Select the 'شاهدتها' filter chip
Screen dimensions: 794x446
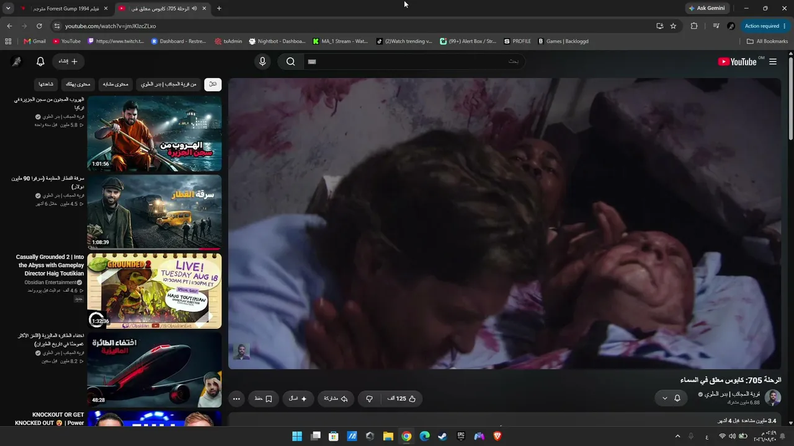[46, 84]
